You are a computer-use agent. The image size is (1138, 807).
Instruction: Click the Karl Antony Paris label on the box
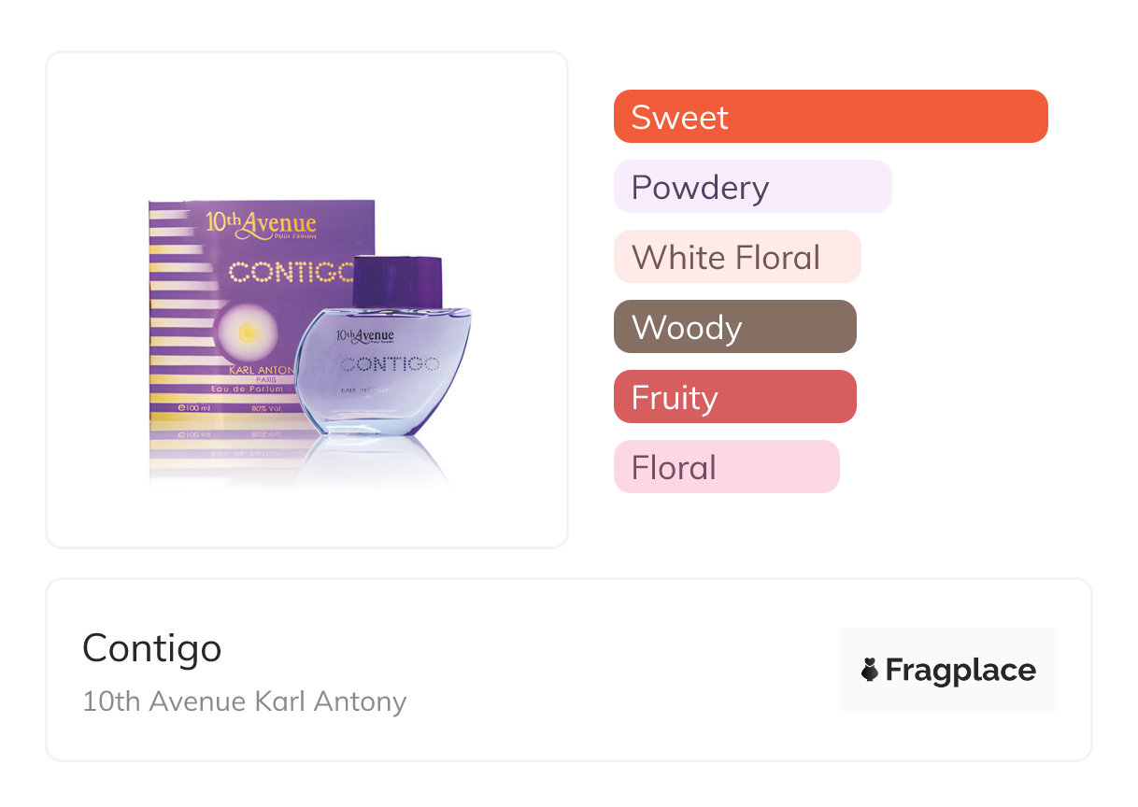pyautogui.click(x=257, y=371)
